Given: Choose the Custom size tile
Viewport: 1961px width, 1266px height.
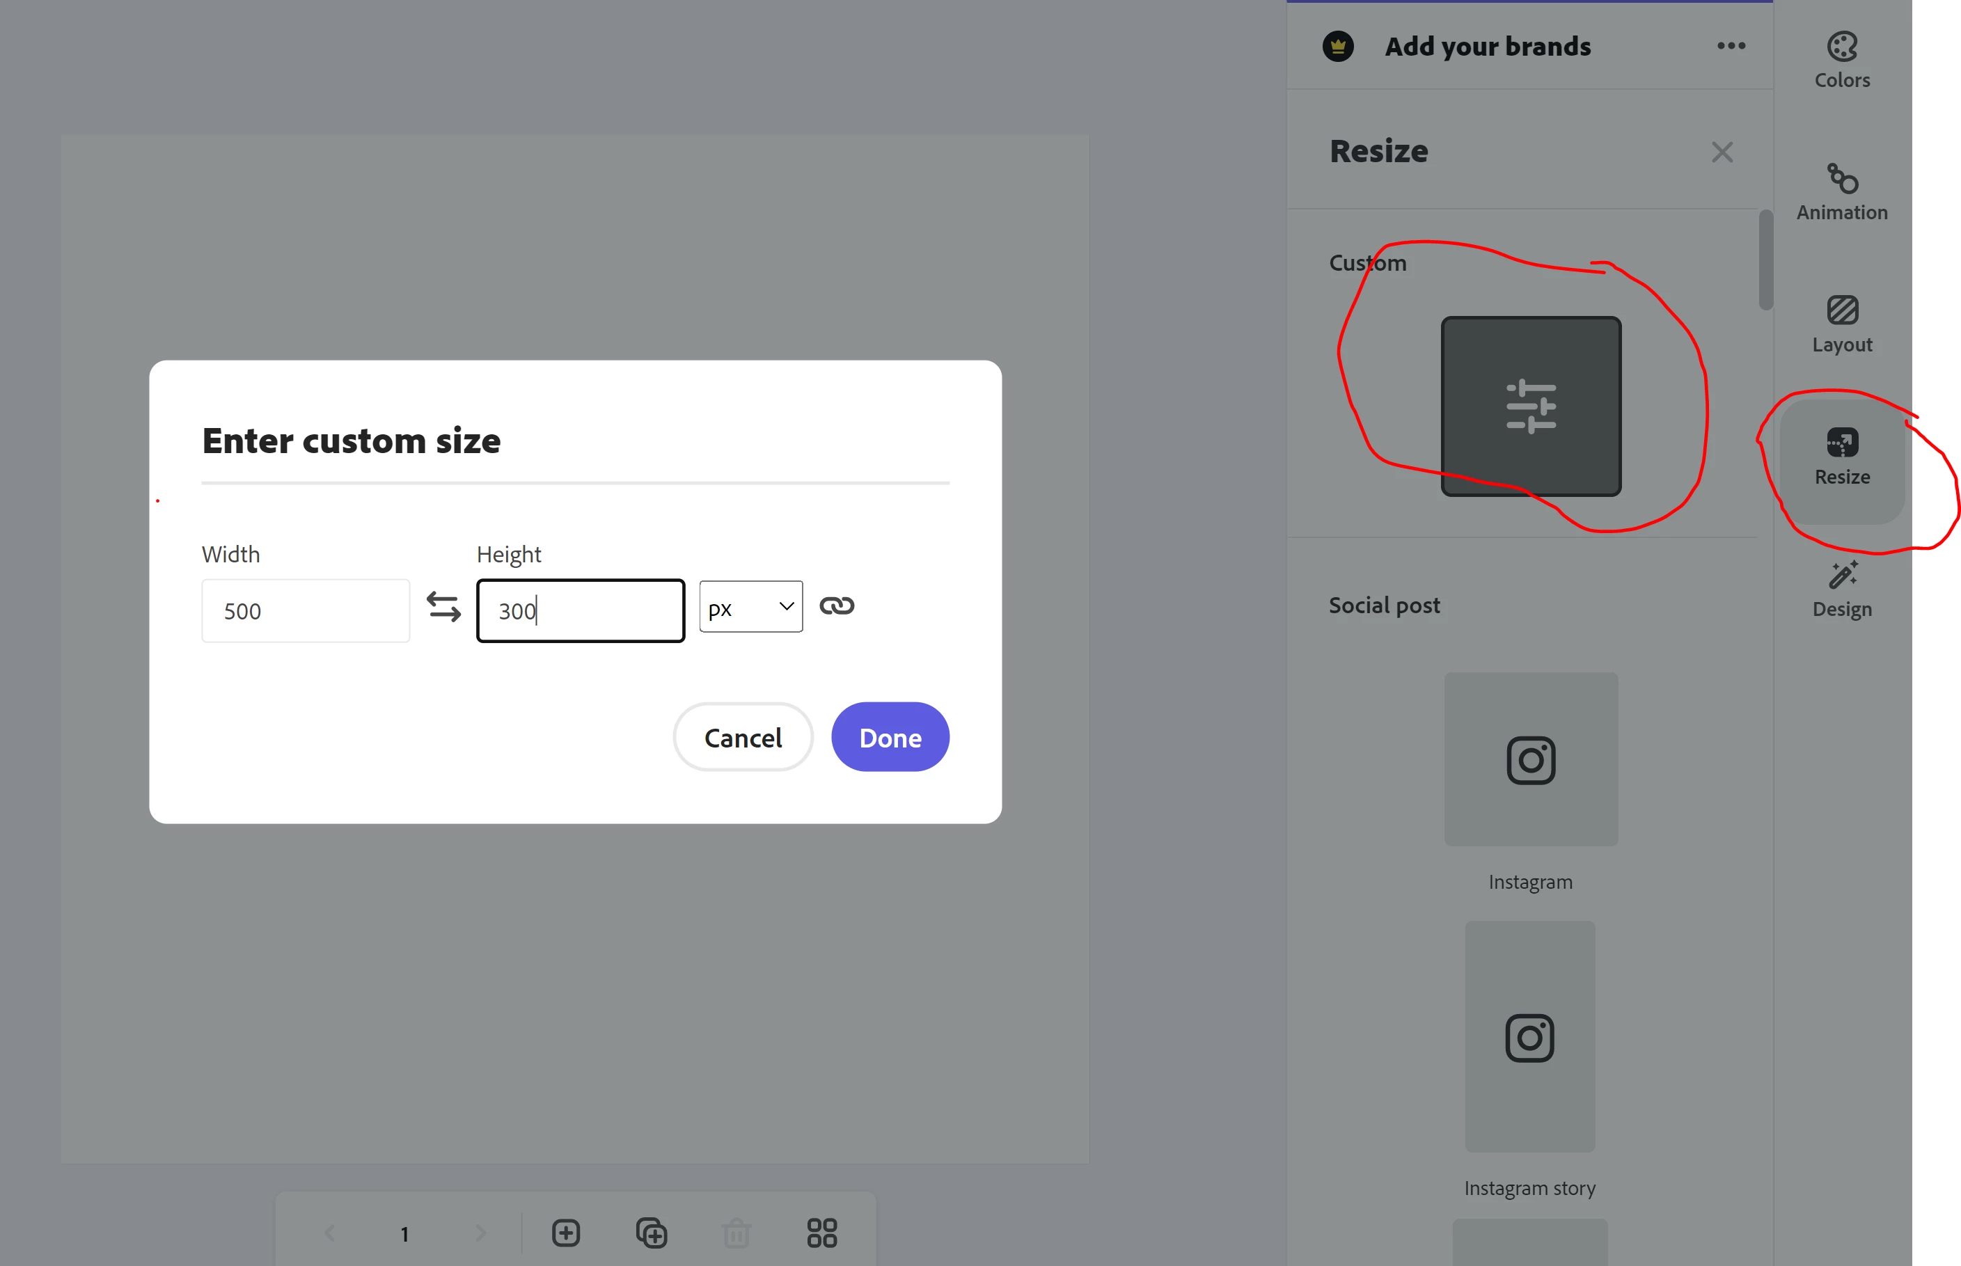Looking at the screenshot, I should click(1530, 406).
